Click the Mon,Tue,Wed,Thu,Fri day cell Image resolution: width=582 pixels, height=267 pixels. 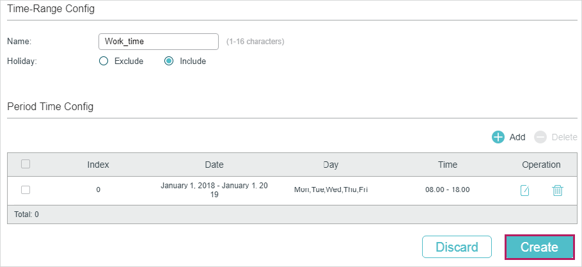(331, 190)
